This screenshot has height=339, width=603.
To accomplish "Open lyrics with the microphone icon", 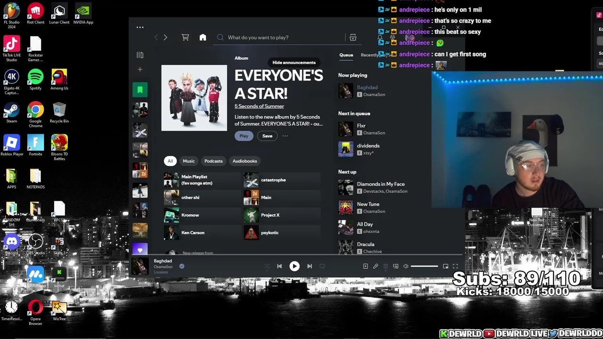I will [375, 266].
